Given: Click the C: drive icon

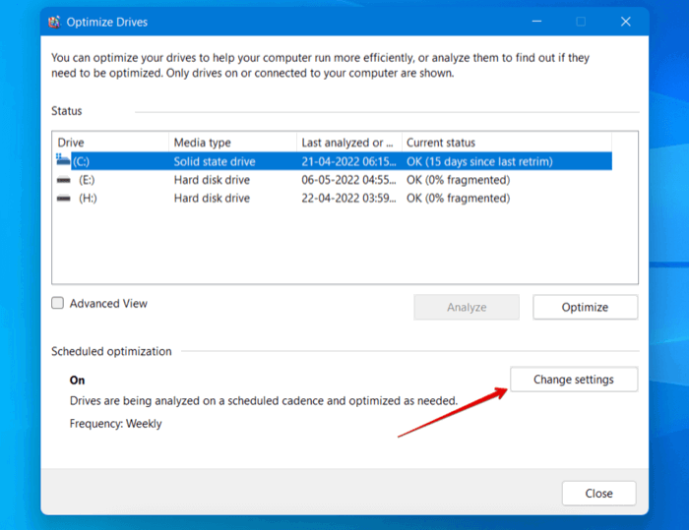Looking at the screenshot, I should tap(63, 160).
